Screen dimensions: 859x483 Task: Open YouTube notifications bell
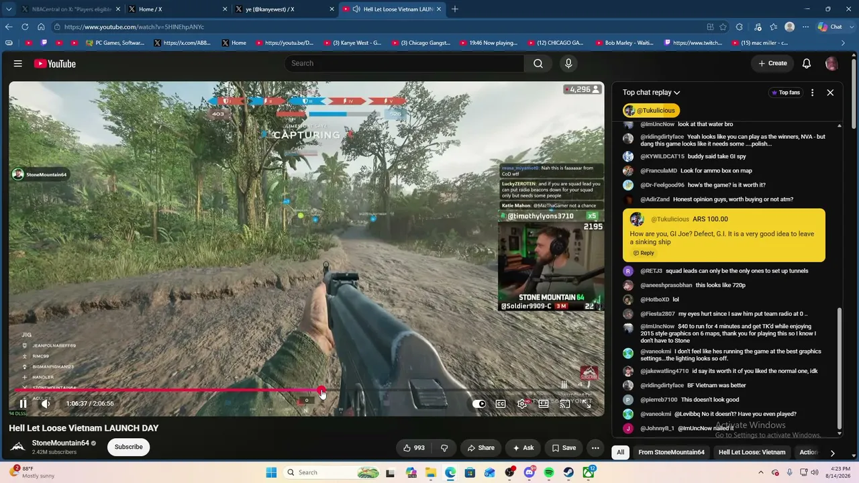pos(807,63)
